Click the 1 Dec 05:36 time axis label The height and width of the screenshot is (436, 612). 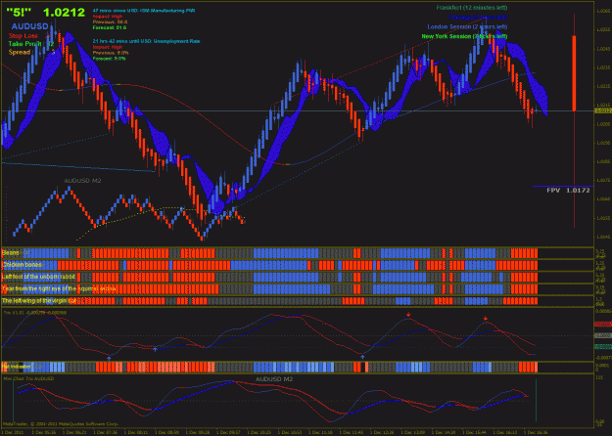(43, 432)
